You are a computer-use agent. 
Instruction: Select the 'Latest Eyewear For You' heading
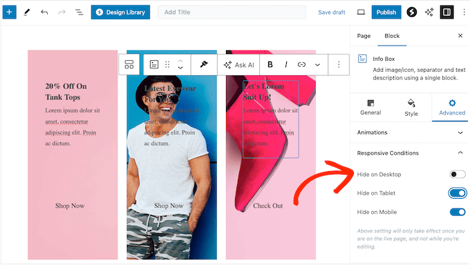click(170, 93)
